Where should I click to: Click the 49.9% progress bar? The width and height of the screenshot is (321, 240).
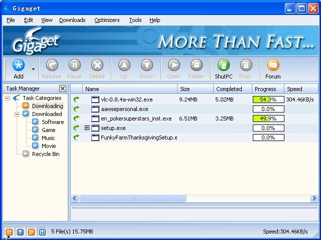tap(268, 118)
